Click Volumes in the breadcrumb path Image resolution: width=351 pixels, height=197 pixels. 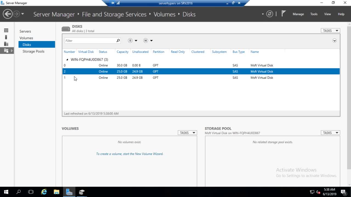(x=164, y=14)
